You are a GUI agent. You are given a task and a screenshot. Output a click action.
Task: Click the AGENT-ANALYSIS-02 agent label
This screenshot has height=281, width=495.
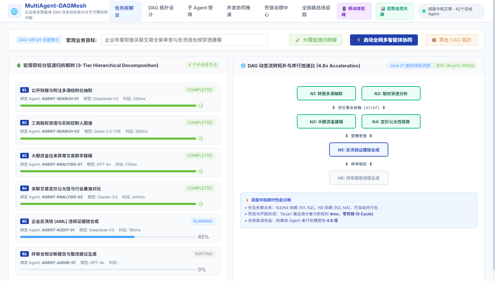coord(62,197)
